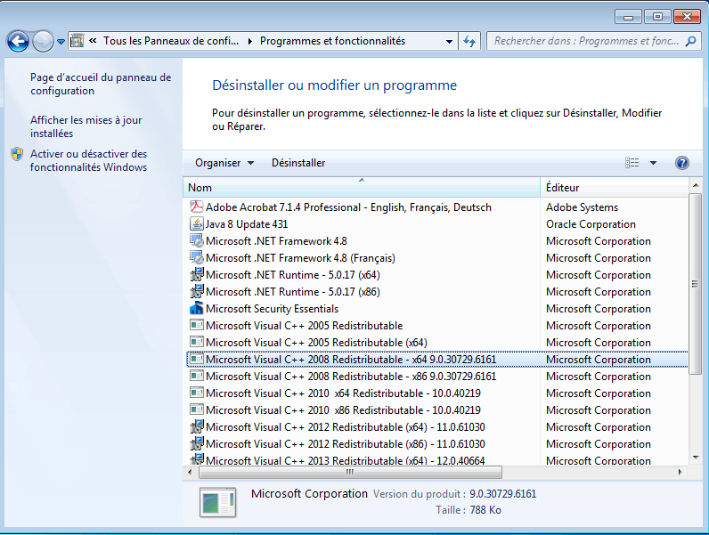Click the Désinstaller toolbar button
This screenshot has width=709, height=535.
tap(298, 163)
